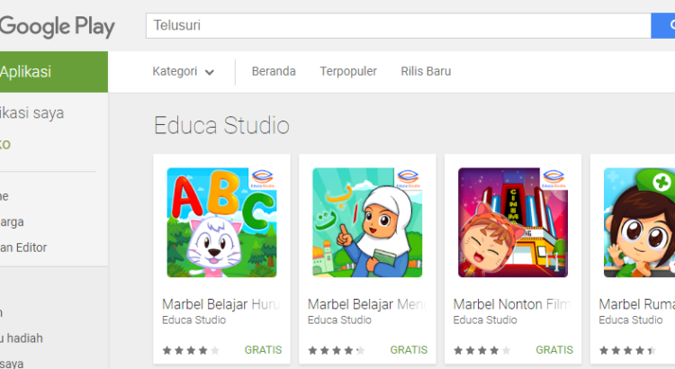Switch to the Beranda tab

pyautogui.click(x=274, y=71)
